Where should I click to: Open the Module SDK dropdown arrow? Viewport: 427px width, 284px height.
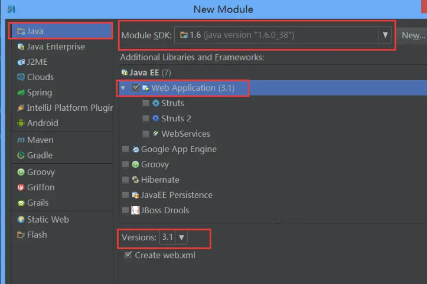[x=385, y=35]
